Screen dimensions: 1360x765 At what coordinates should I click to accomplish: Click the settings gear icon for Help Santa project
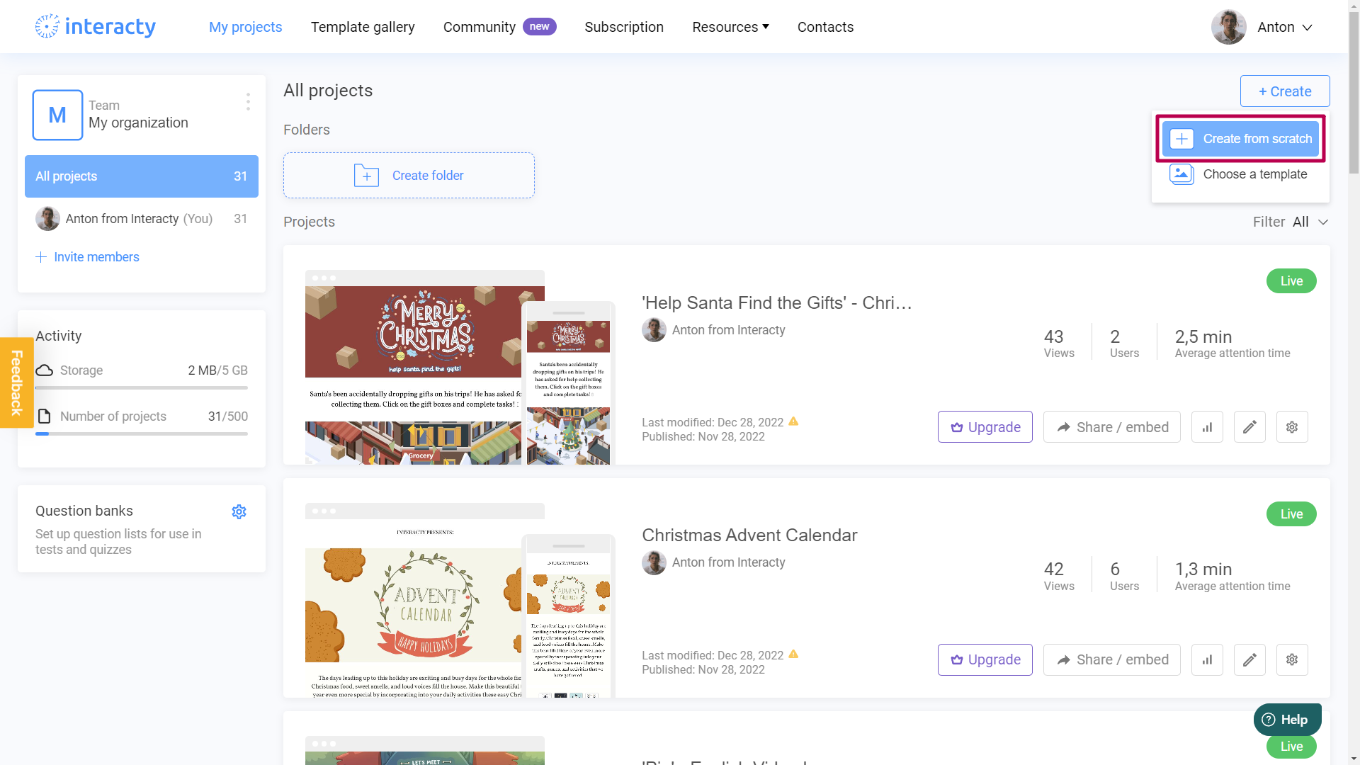click(1292, 427)
